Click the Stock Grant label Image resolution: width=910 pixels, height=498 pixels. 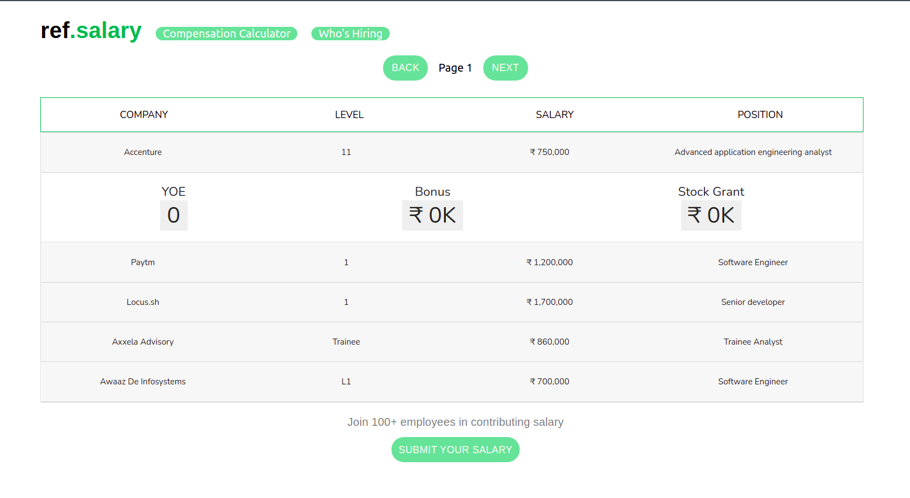coord(711,191)
